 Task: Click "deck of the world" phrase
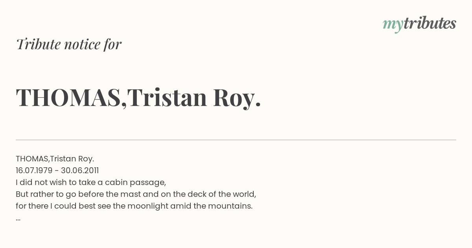pyautogui.click(x=225, y=194)
